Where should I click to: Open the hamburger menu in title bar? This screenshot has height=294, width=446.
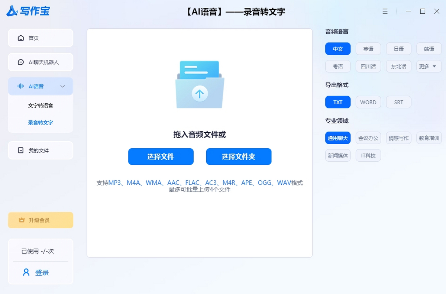(x=385, y=12)
